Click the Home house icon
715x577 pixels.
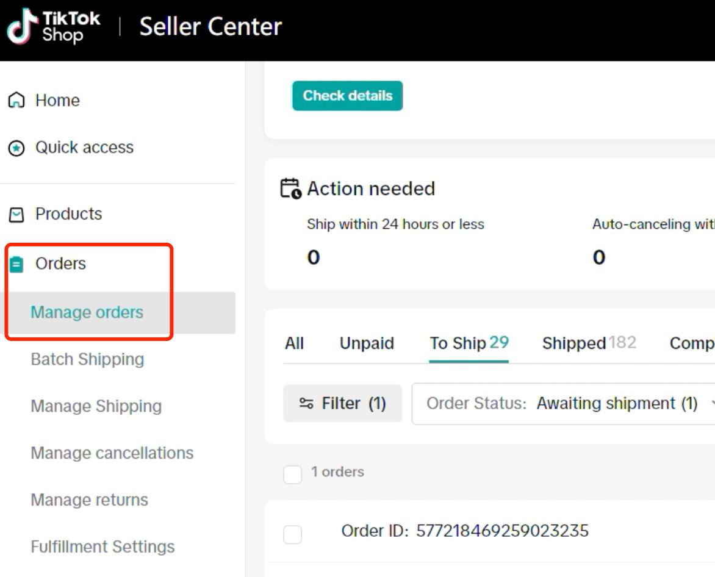[x=16, y=100]
